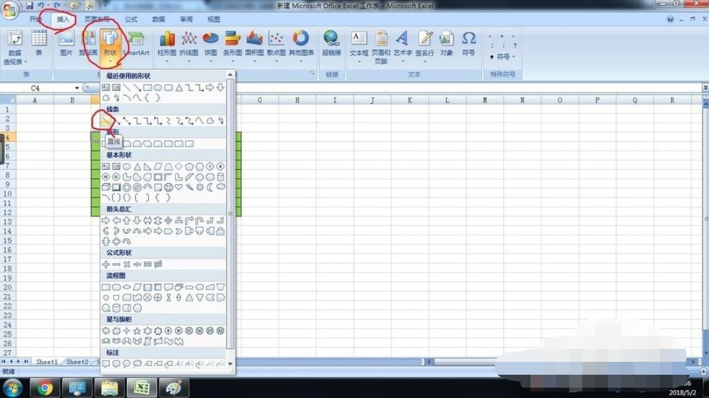709x398 pixels.
Task: Open the 公式 formulas tab
Action: pyautogui.click(x=131, y=19)
